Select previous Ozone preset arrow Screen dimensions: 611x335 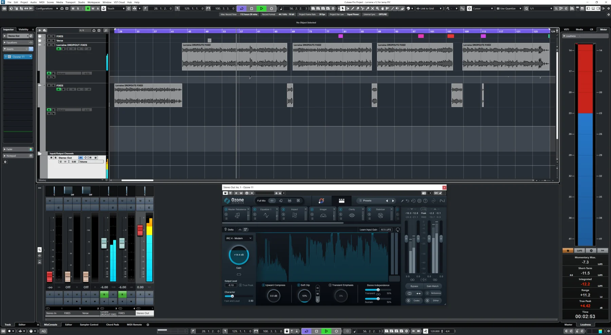pyautogui.click(x=387, y=201)
